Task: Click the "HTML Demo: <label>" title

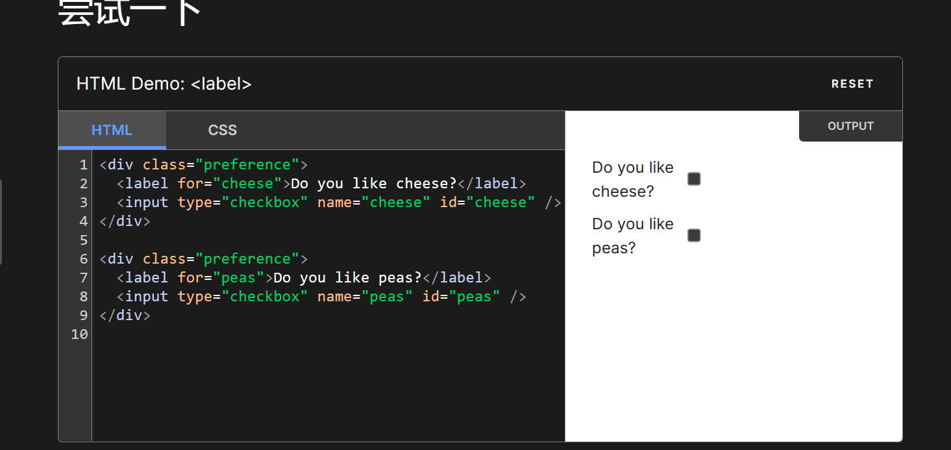Action: coord(164,84)
